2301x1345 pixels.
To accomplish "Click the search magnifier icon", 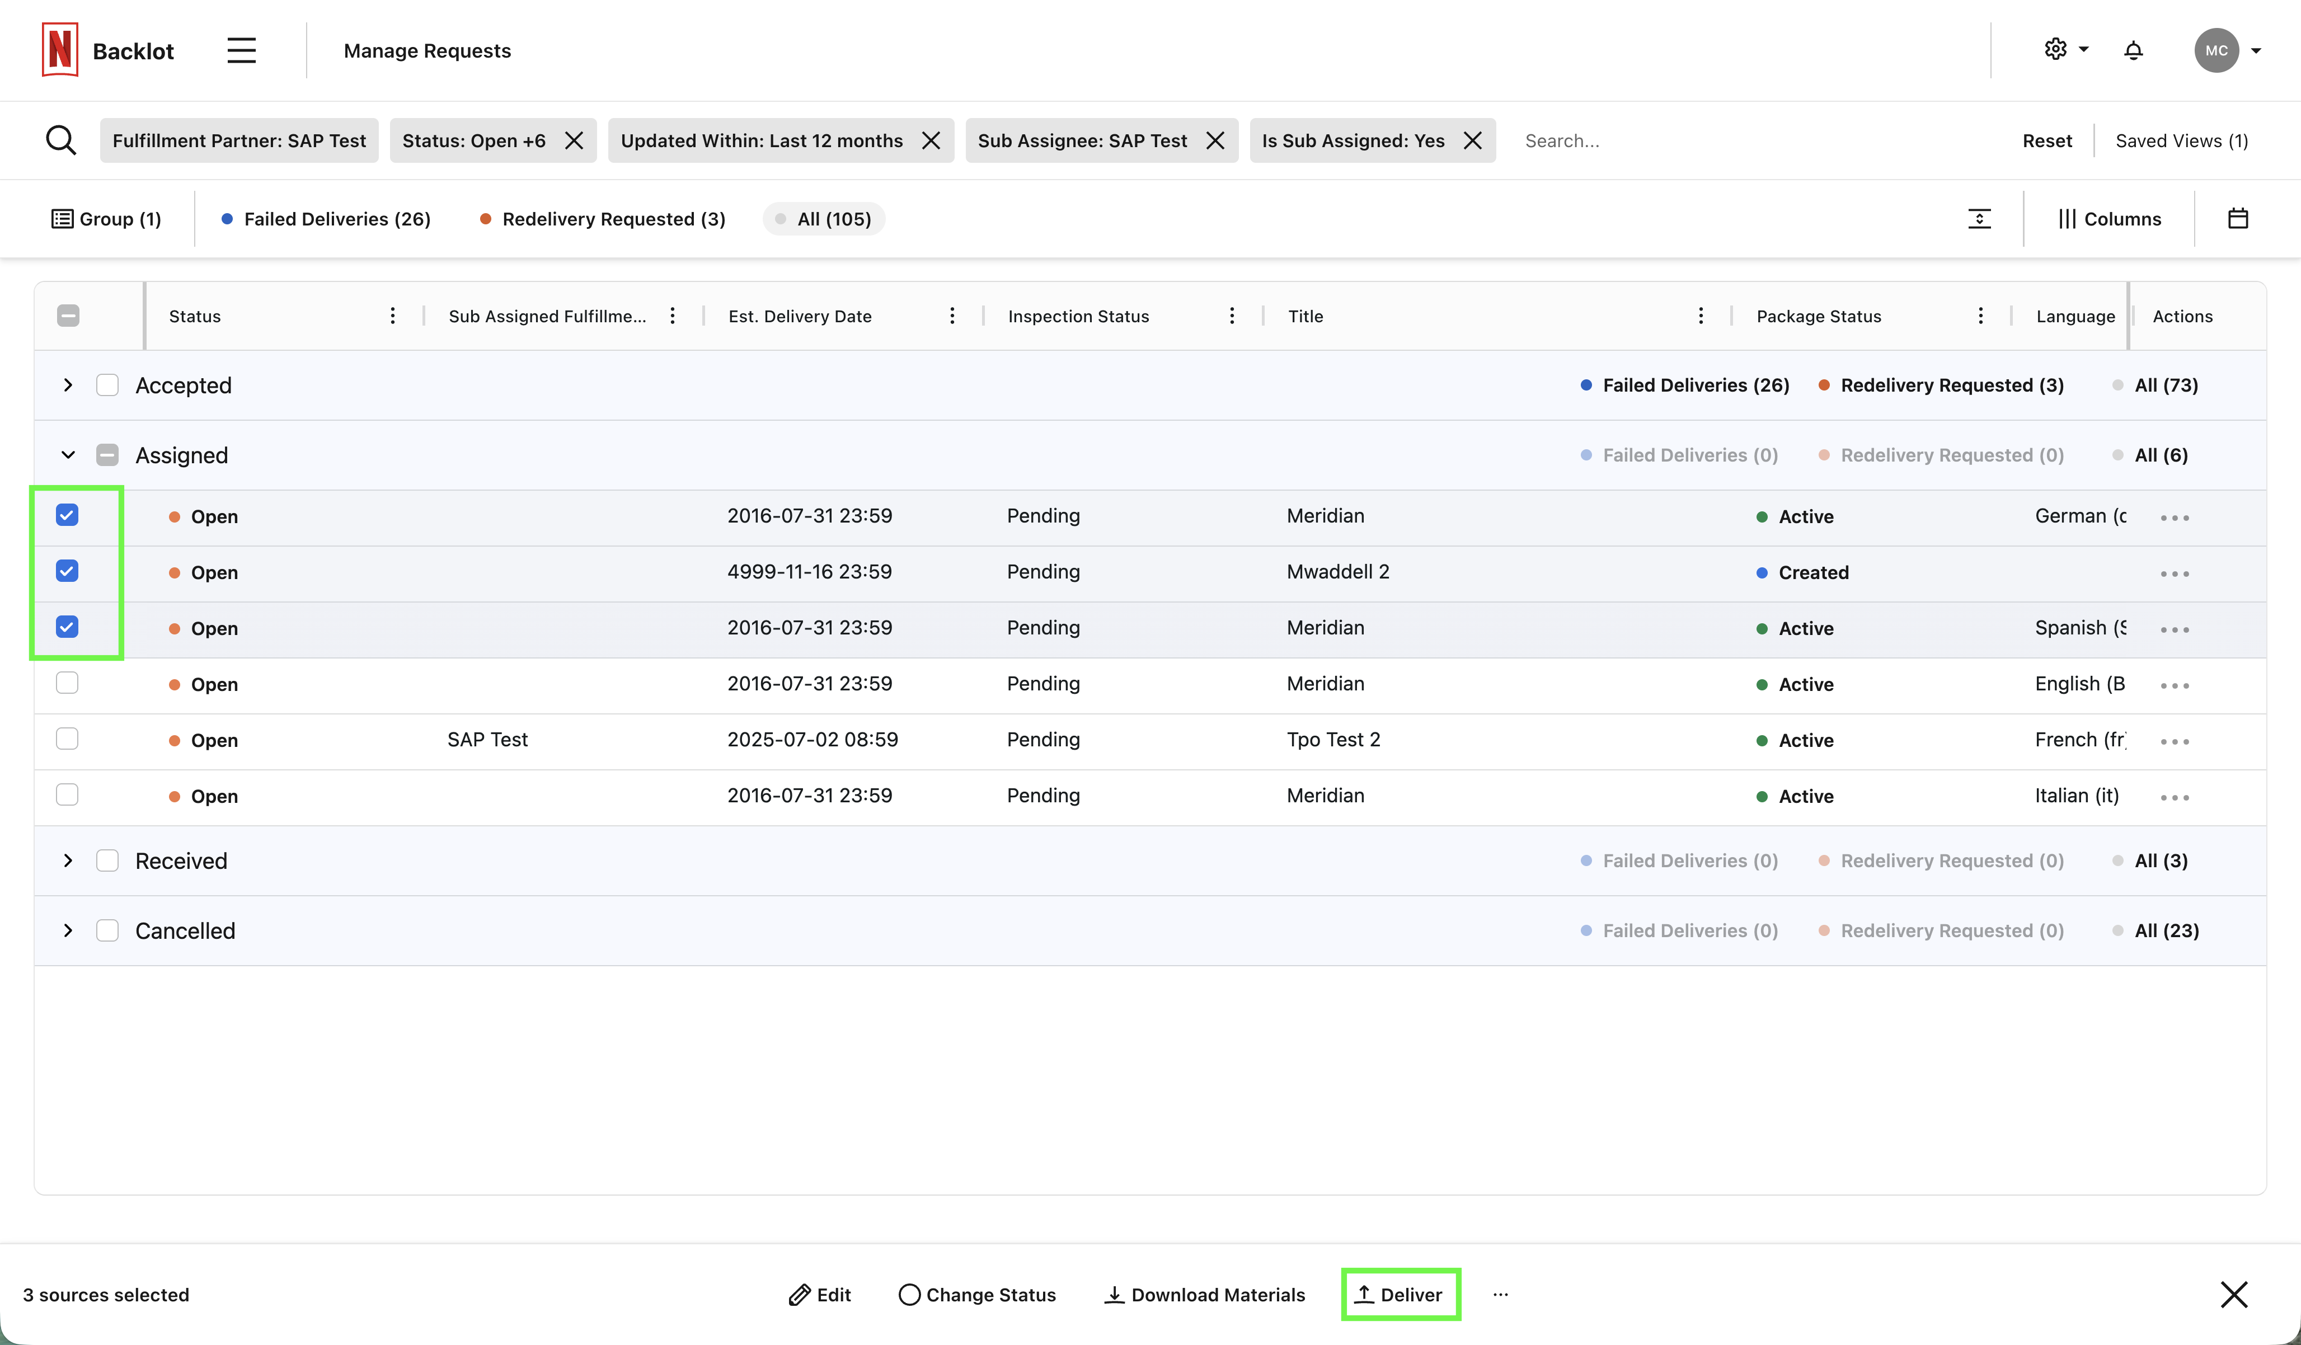I will click(61, 140).
